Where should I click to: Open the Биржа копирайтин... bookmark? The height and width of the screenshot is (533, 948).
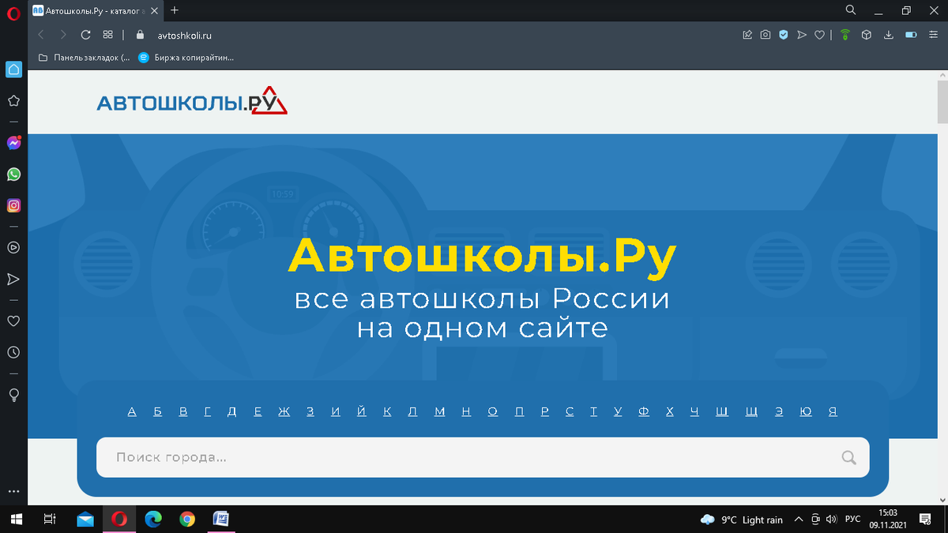pos(186,57)
